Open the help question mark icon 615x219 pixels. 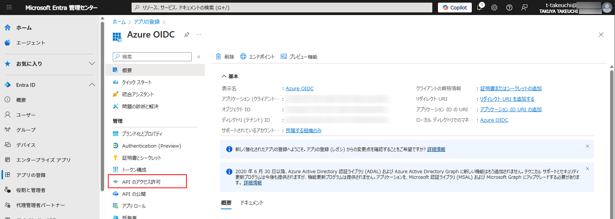[509, 8]
